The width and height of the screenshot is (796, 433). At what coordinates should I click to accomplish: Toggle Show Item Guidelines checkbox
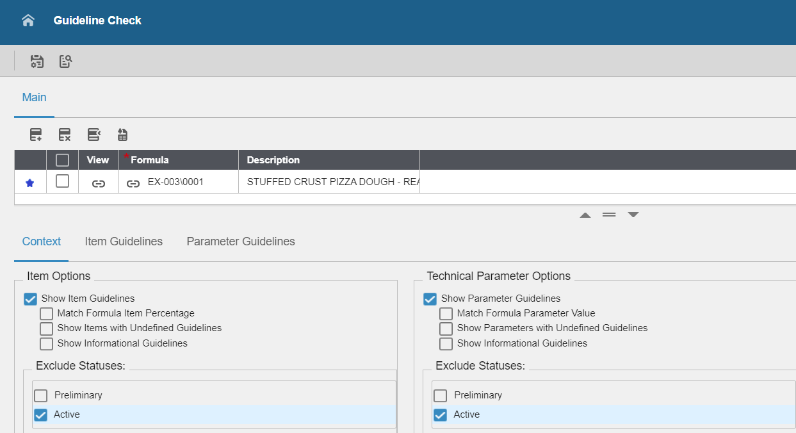[31, 298]
